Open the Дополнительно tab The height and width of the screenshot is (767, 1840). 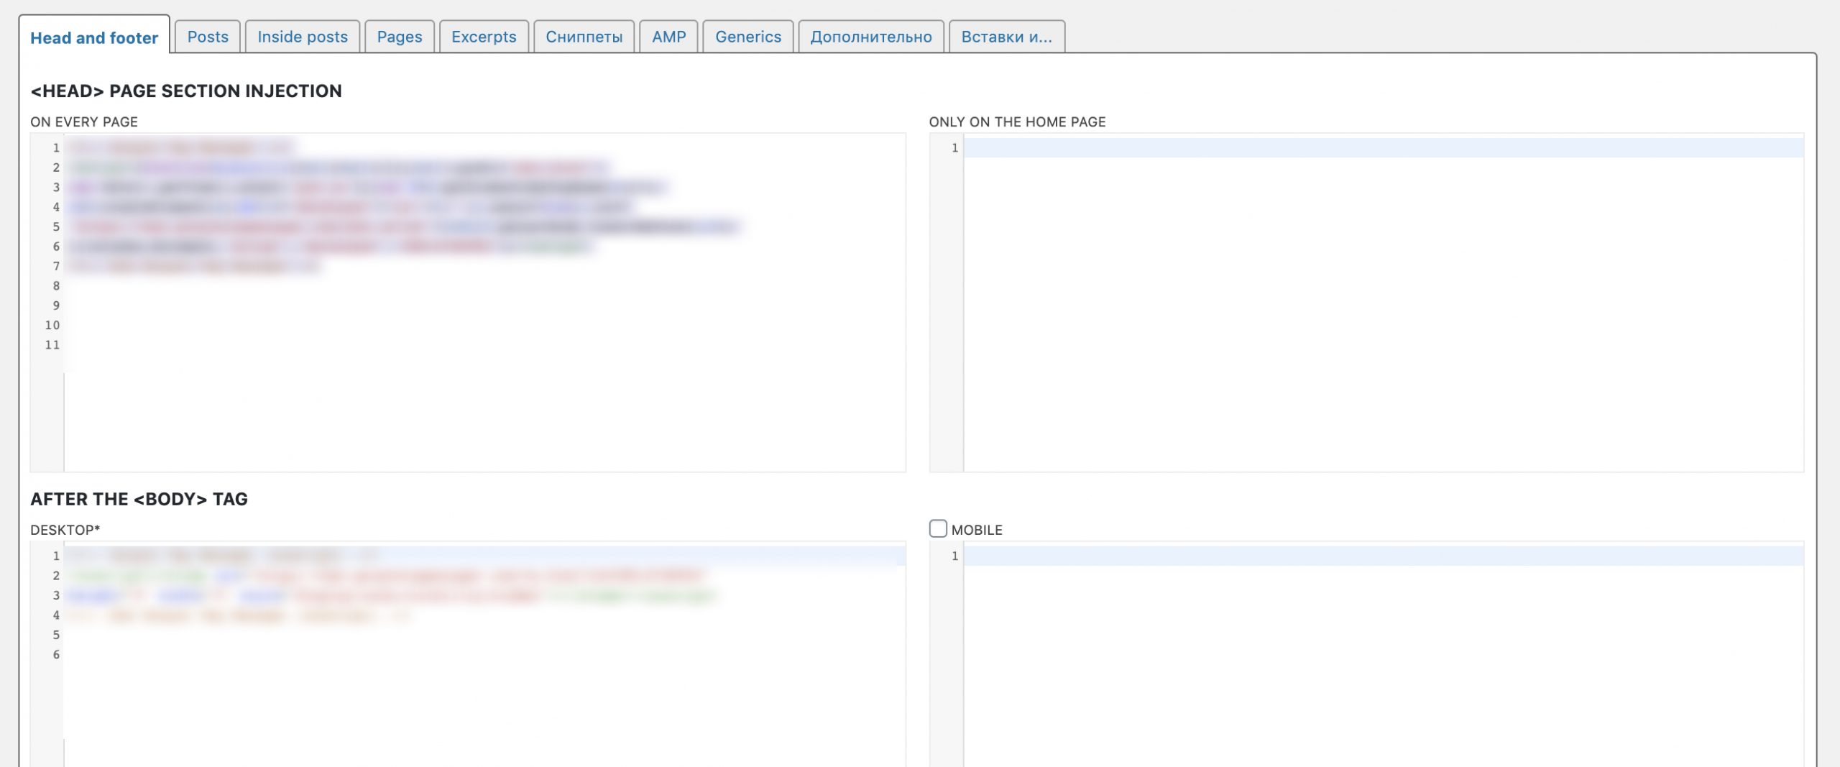click(x=871, y=37)
